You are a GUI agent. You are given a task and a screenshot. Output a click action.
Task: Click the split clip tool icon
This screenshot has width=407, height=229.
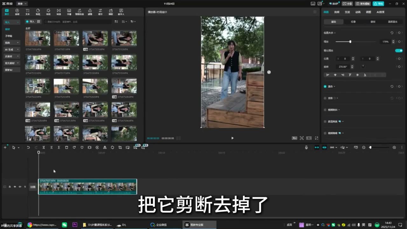click(x=44, y=148)
